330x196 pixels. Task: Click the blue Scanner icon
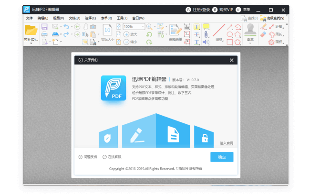[55, 34]
